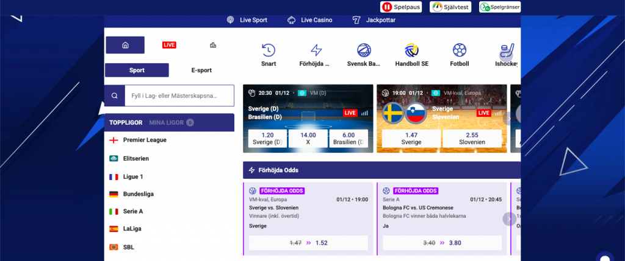Click the home icon tab
625x261 pixels.
click(x=125, y=45)
